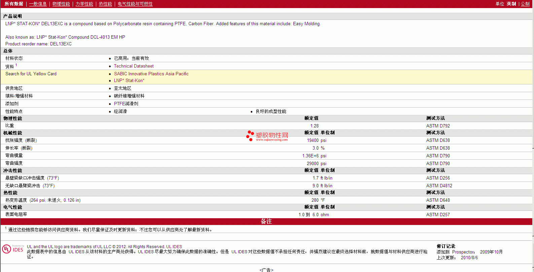Click the 产品说明 section header
This screenshot has width=534, height=272.
click(x=12, y=16)
